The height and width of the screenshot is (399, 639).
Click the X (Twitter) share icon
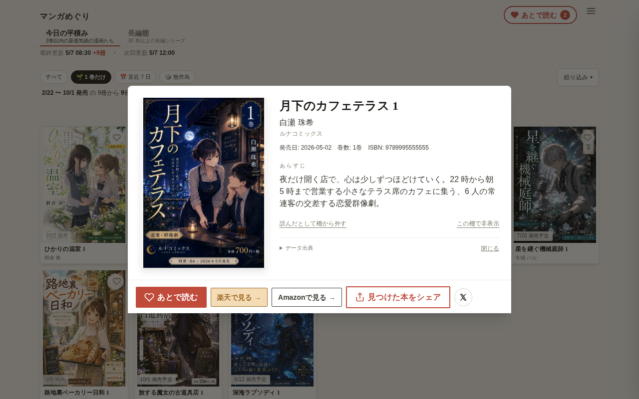tap(463, 297)
